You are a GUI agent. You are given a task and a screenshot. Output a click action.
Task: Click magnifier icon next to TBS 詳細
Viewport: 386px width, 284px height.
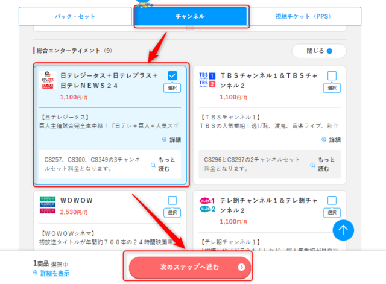coord(324,139)
